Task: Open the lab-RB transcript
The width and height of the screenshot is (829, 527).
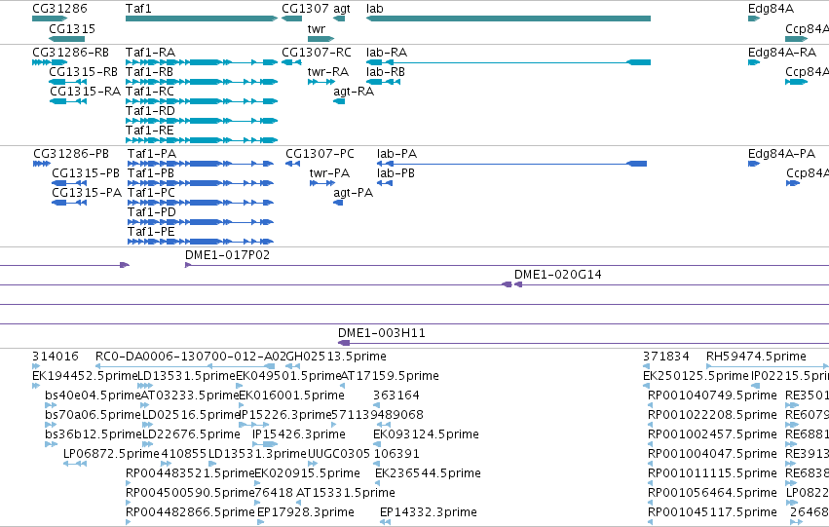Action: tap(383, 82)
